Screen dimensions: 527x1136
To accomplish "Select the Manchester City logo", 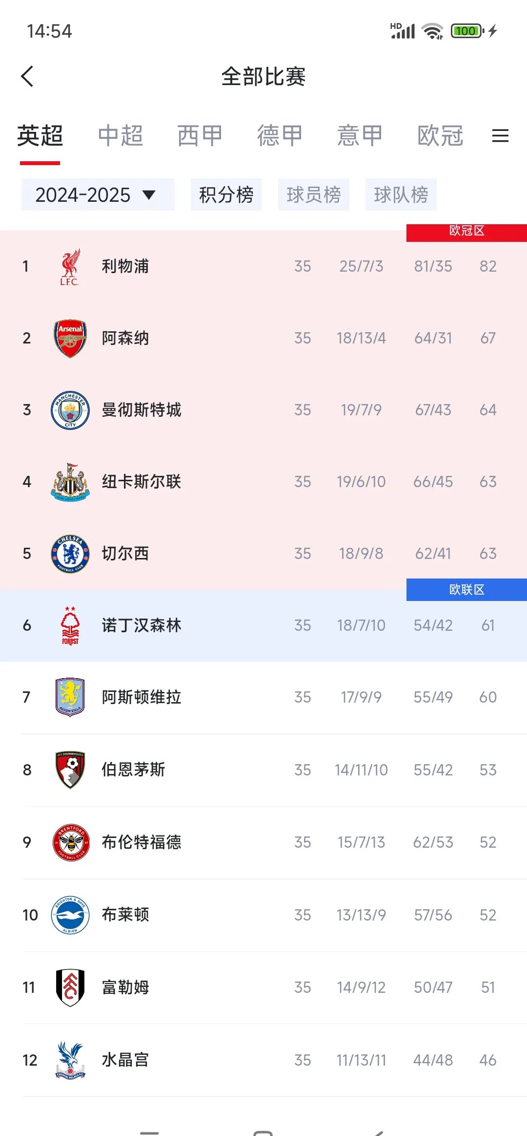I will click(70, 409).
